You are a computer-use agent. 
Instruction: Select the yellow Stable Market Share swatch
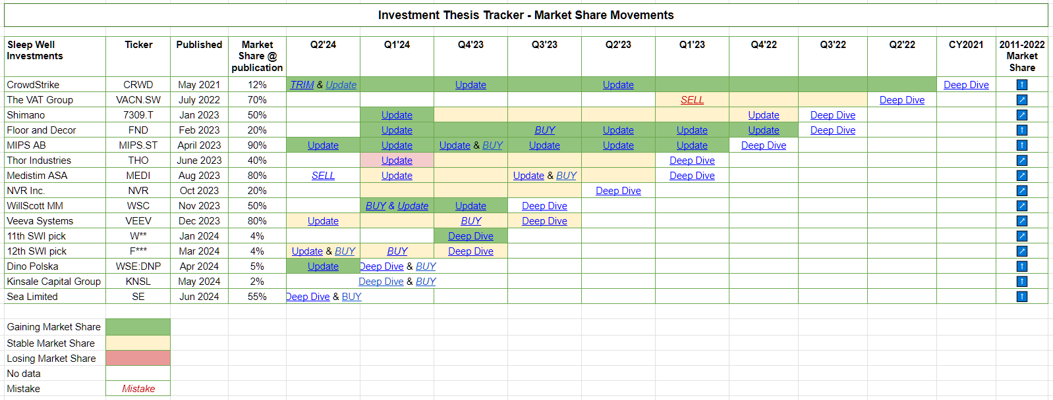[138, 343]
